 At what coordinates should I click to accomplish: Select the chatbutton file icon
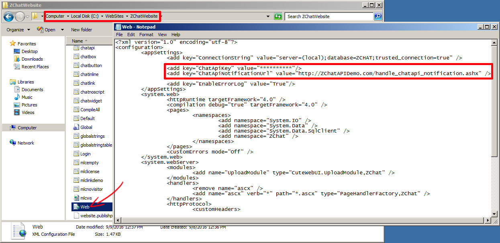click(76, 65)
